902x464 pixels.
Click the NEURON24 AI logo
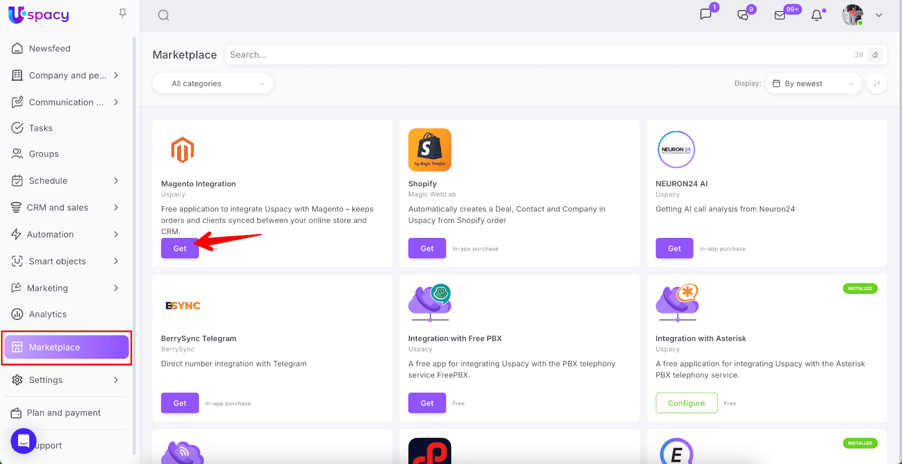(x=676, y=149)
